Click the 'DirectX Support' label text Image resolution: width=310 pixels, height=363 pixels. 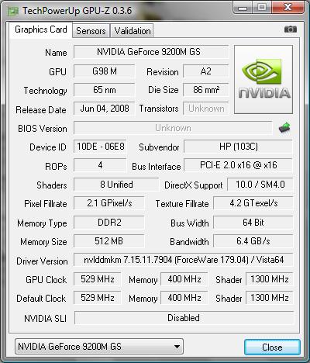click(194, 185)
